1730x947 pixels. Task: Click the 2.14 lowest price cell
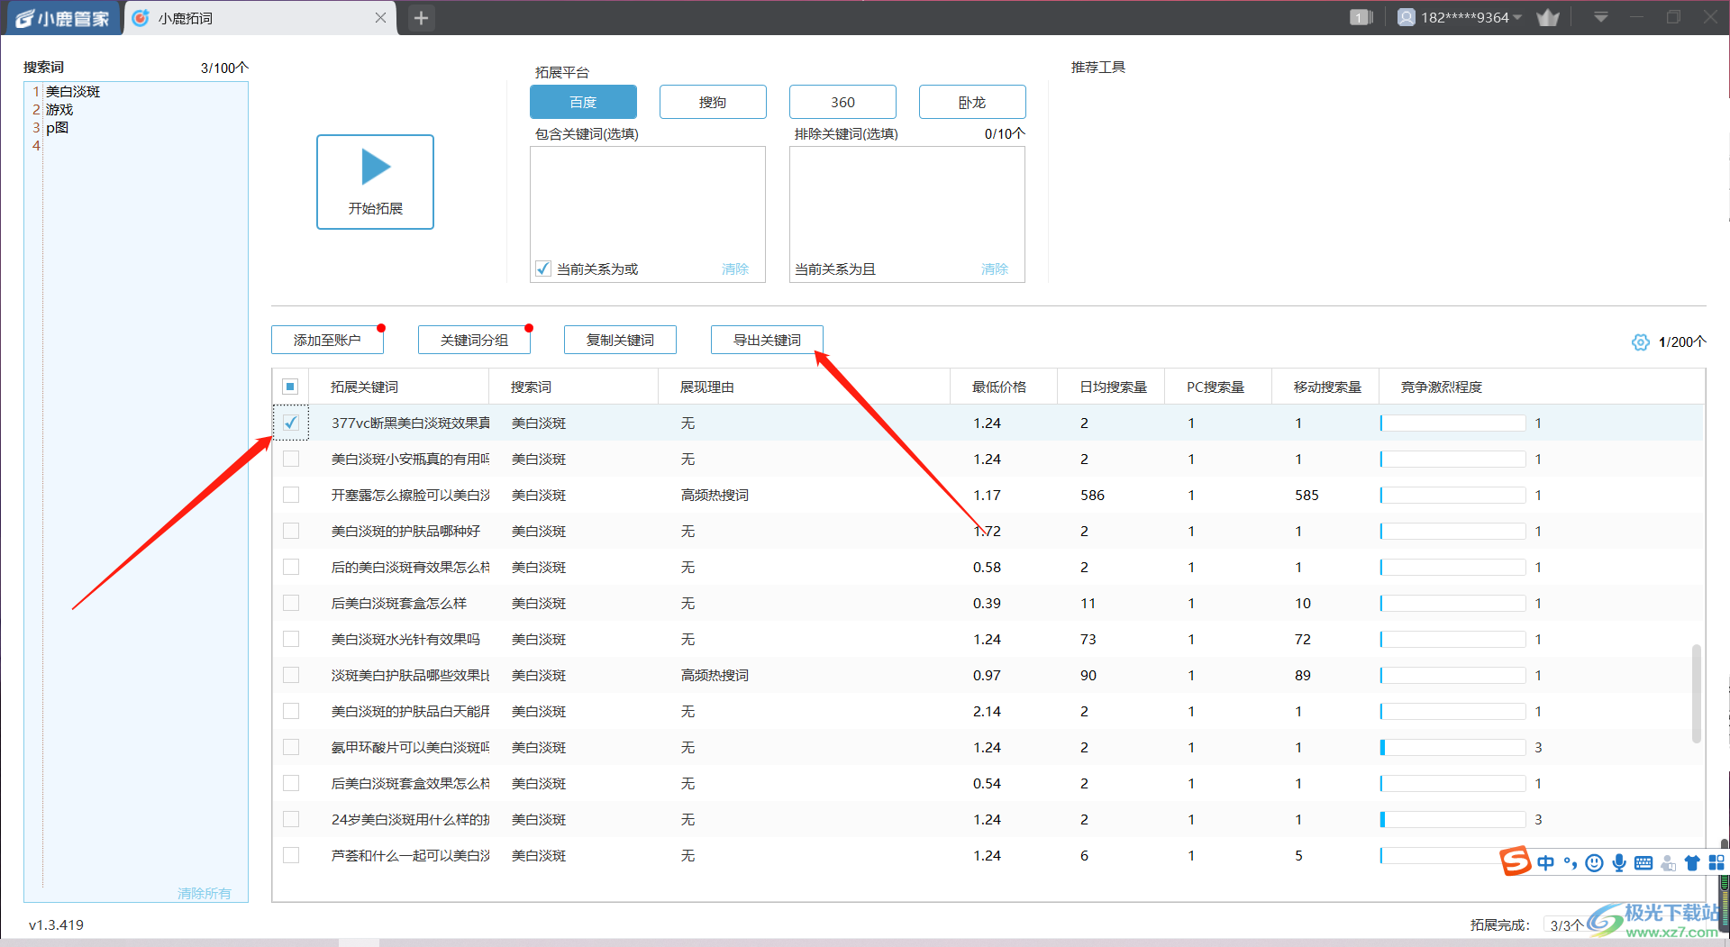tap(987, 711)
